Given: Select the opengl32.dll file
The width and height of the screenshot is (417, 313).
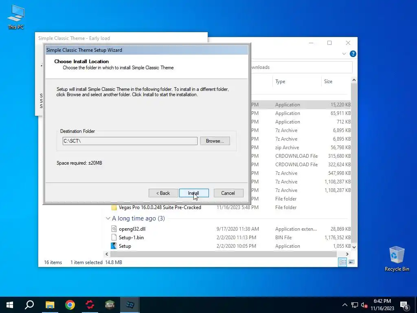Looking at the screenshot, I should [132, 229].
